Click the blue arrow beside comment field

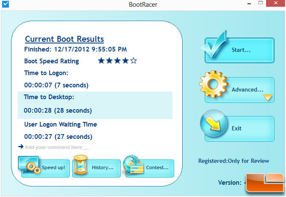coord(21,146)
